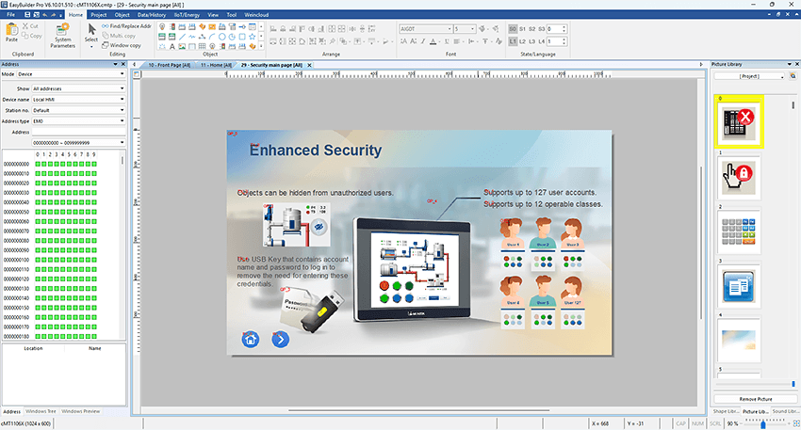Toggle state S0 button

[513, 29]
